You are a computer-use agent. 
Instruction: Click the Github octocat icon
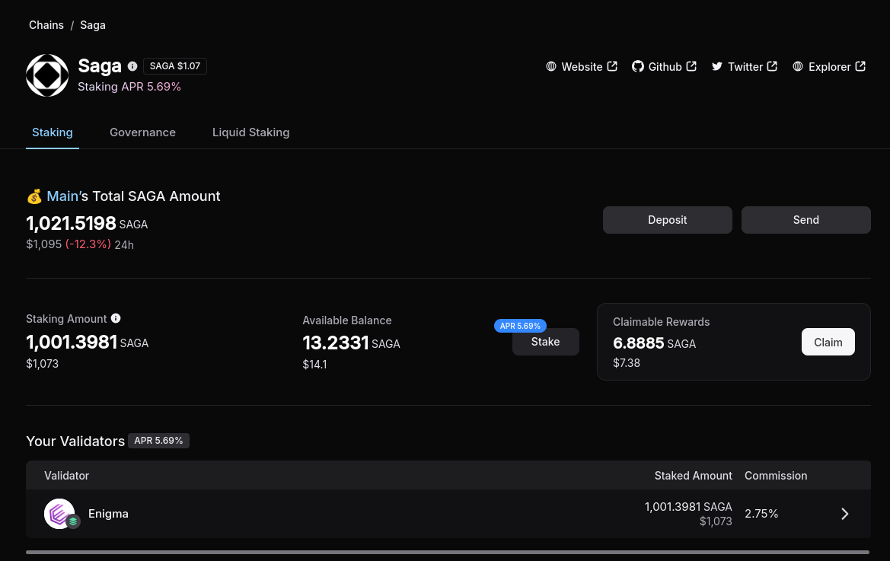coord(638,66)
